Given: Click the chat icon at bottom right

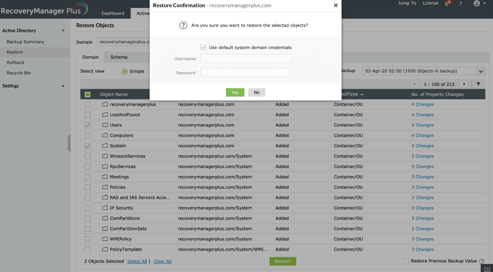Looking at the screenshot, I should [x=487, y=269].
